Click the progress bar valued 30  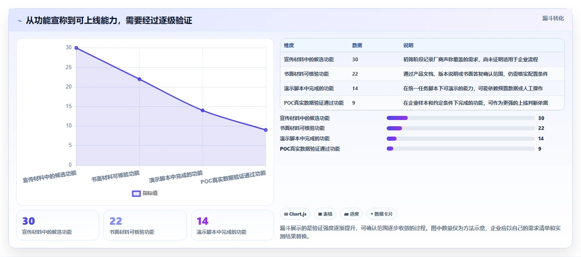coord(461,118)
